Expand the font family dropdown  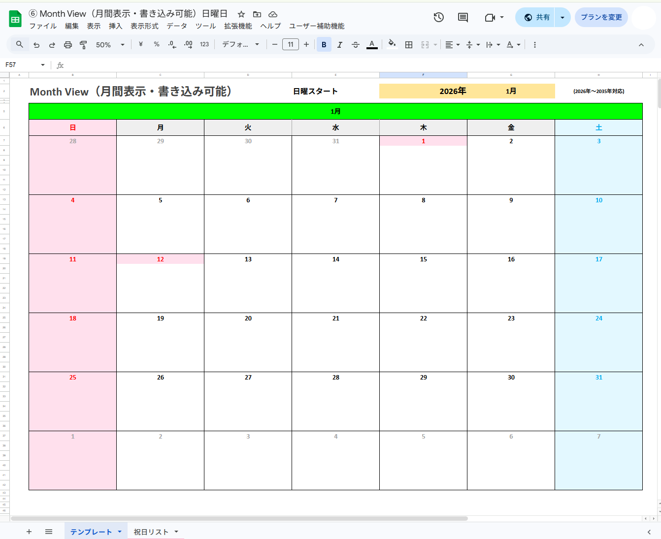tap(240, 44)
